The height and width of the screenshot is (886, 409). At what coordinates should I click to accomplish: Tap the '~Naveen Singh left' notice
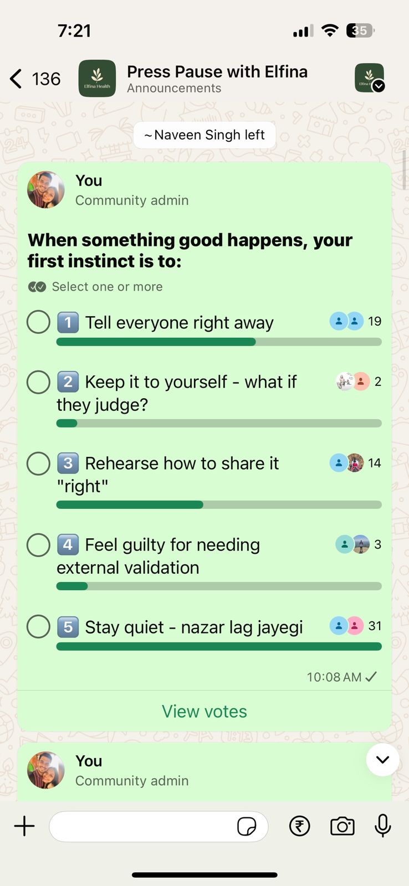[x=204, y=135]
